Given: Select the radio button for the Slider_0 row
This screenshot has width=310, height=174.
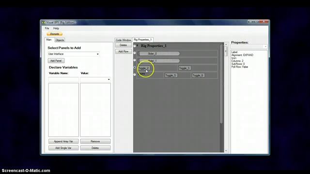Looking at the screenshot, I should coord(135,53).
